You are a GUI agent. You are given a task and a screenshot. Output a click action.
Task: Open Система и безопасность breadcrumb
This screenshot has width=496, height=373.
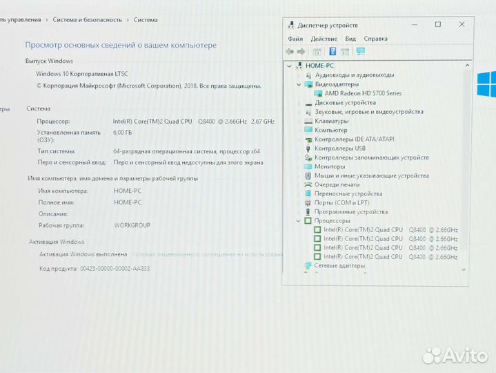[x=87, y=20]
